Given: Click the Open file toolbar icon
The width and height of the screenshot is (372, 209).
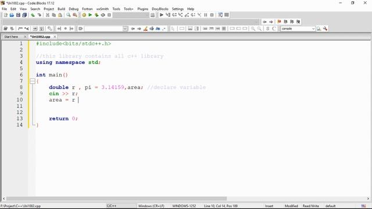Looking at the screenshot, I should 12,15.
